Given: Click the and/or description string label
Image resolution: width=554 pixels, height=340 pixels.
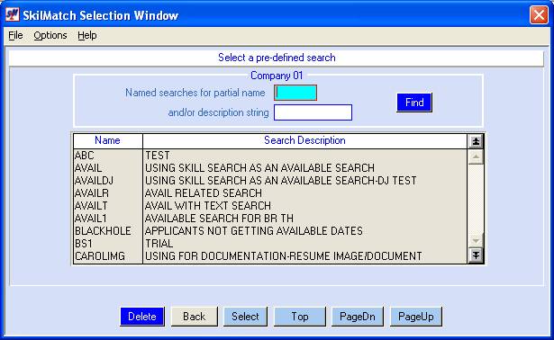Looking at the screenshot, I should [218, 112].
